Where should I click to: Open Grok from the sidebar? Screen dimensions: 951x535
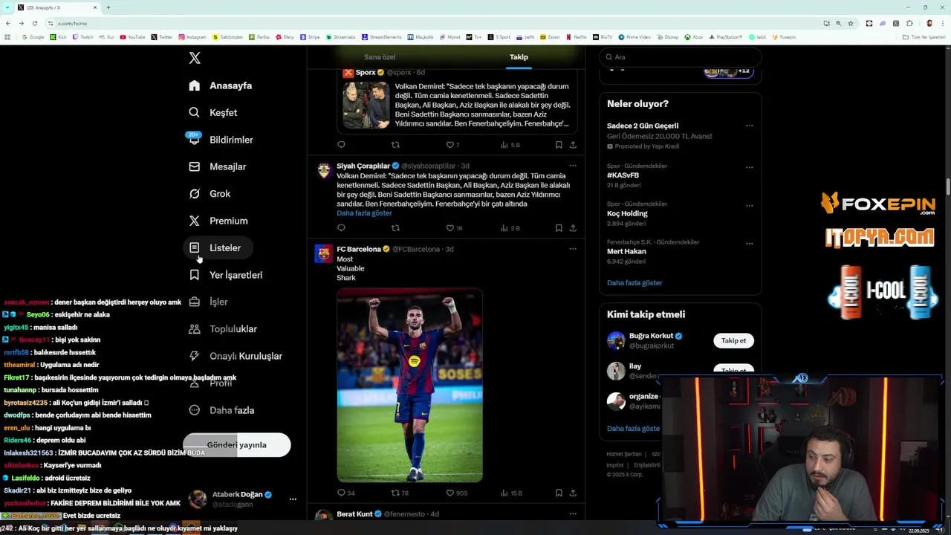210,194
